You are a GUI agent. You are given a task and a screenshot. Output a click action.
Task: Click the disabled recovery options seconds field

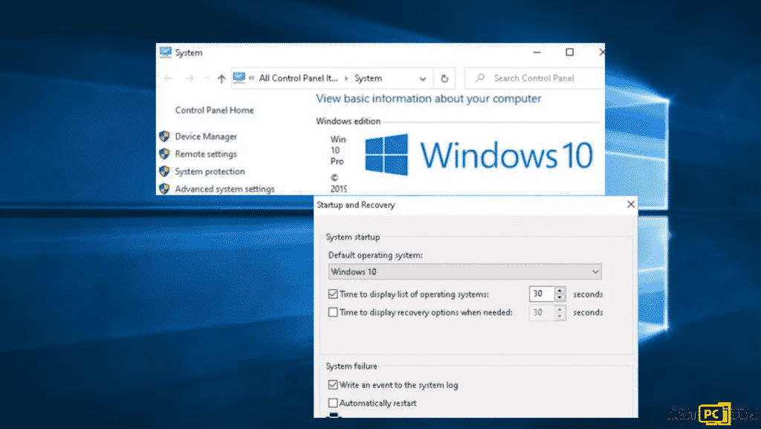click(x=542, y=312)
